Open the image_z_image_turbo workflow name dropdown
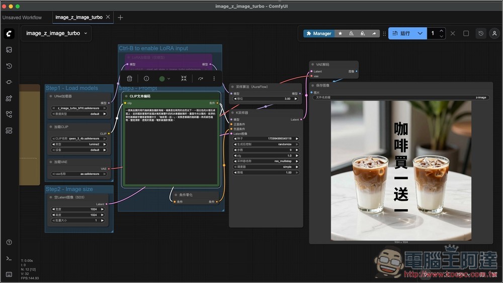Viewport: 503px width, 283px height. point(56,34)
